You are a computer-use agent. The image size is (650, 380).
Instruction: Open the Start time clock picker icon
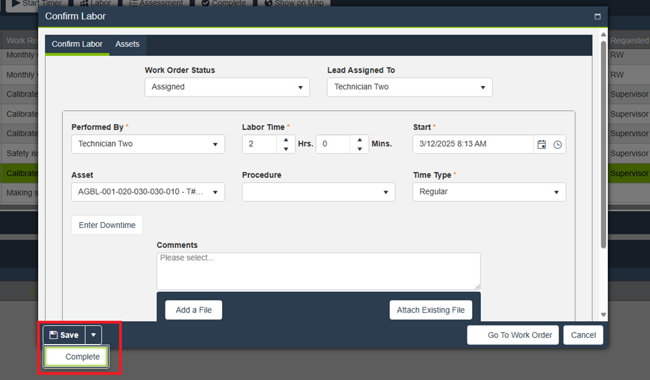pyautogui.click(x=557, y=144)
